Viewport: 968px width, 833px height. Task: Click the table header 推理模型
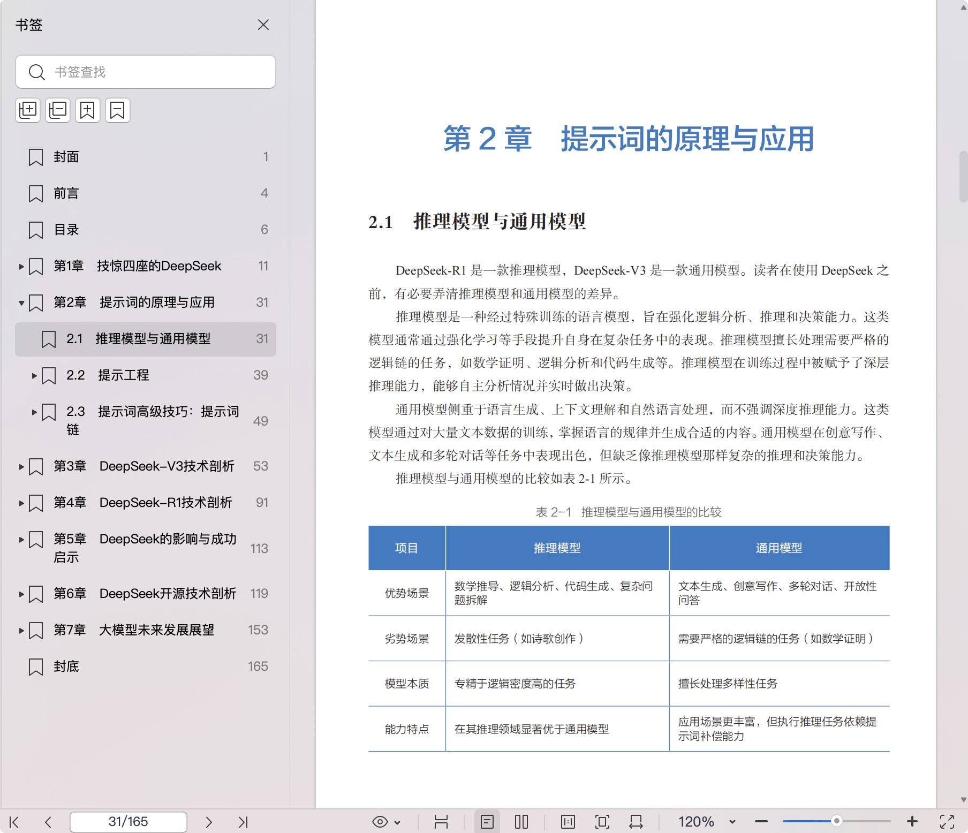557,548
